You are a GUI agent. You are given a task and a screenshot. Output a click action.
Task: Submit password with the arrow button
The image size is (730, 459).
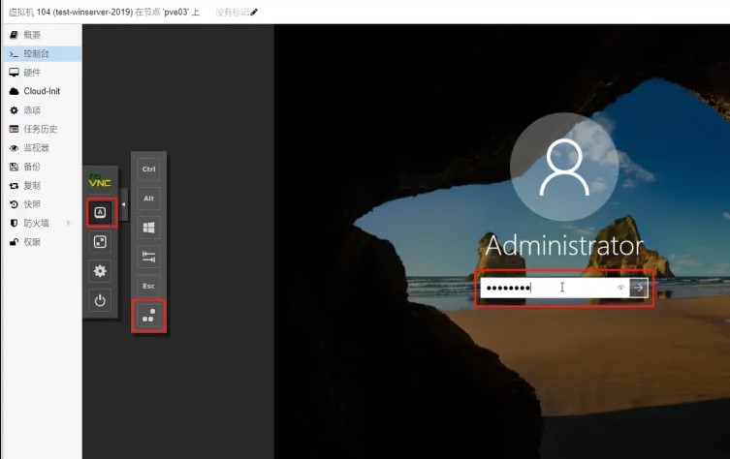click(639, 288)
